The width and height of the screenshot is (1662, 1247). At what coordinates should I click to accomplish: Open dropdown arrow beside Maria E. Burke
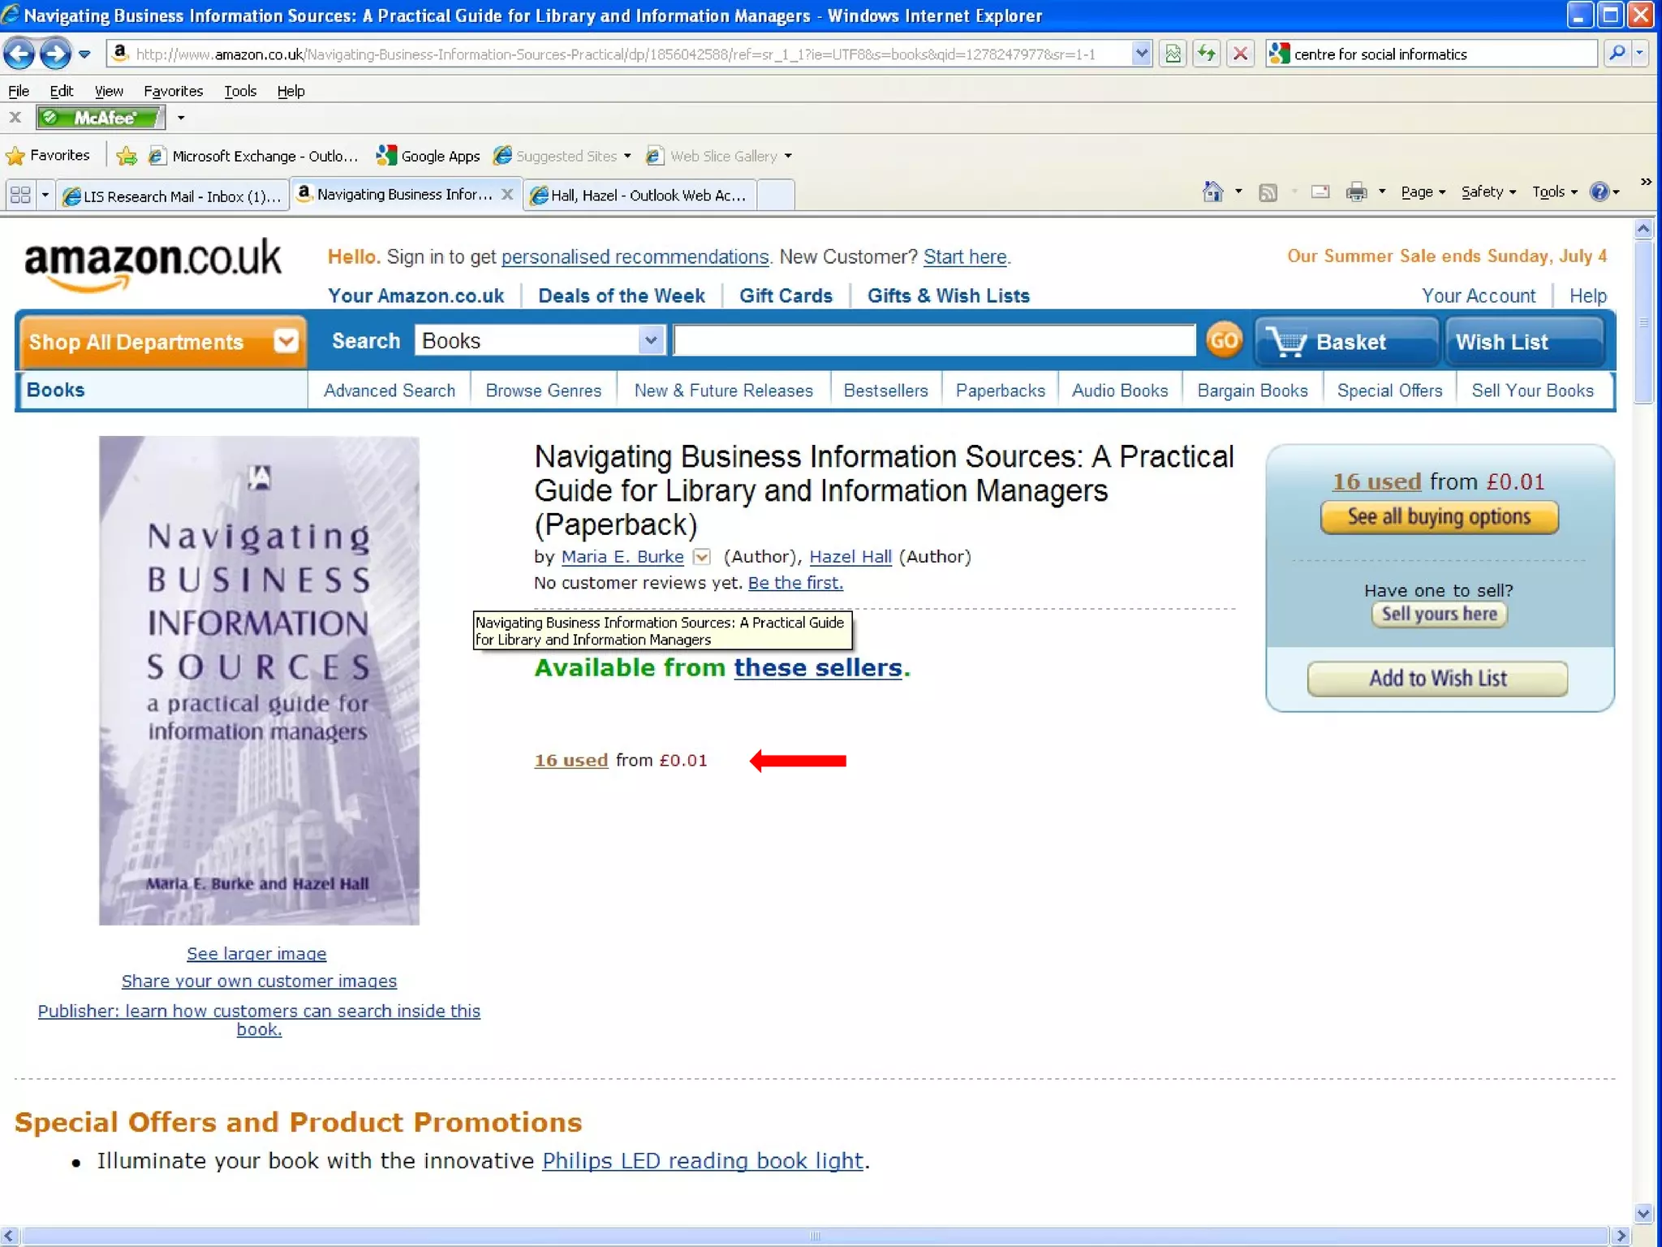point(702,557)
